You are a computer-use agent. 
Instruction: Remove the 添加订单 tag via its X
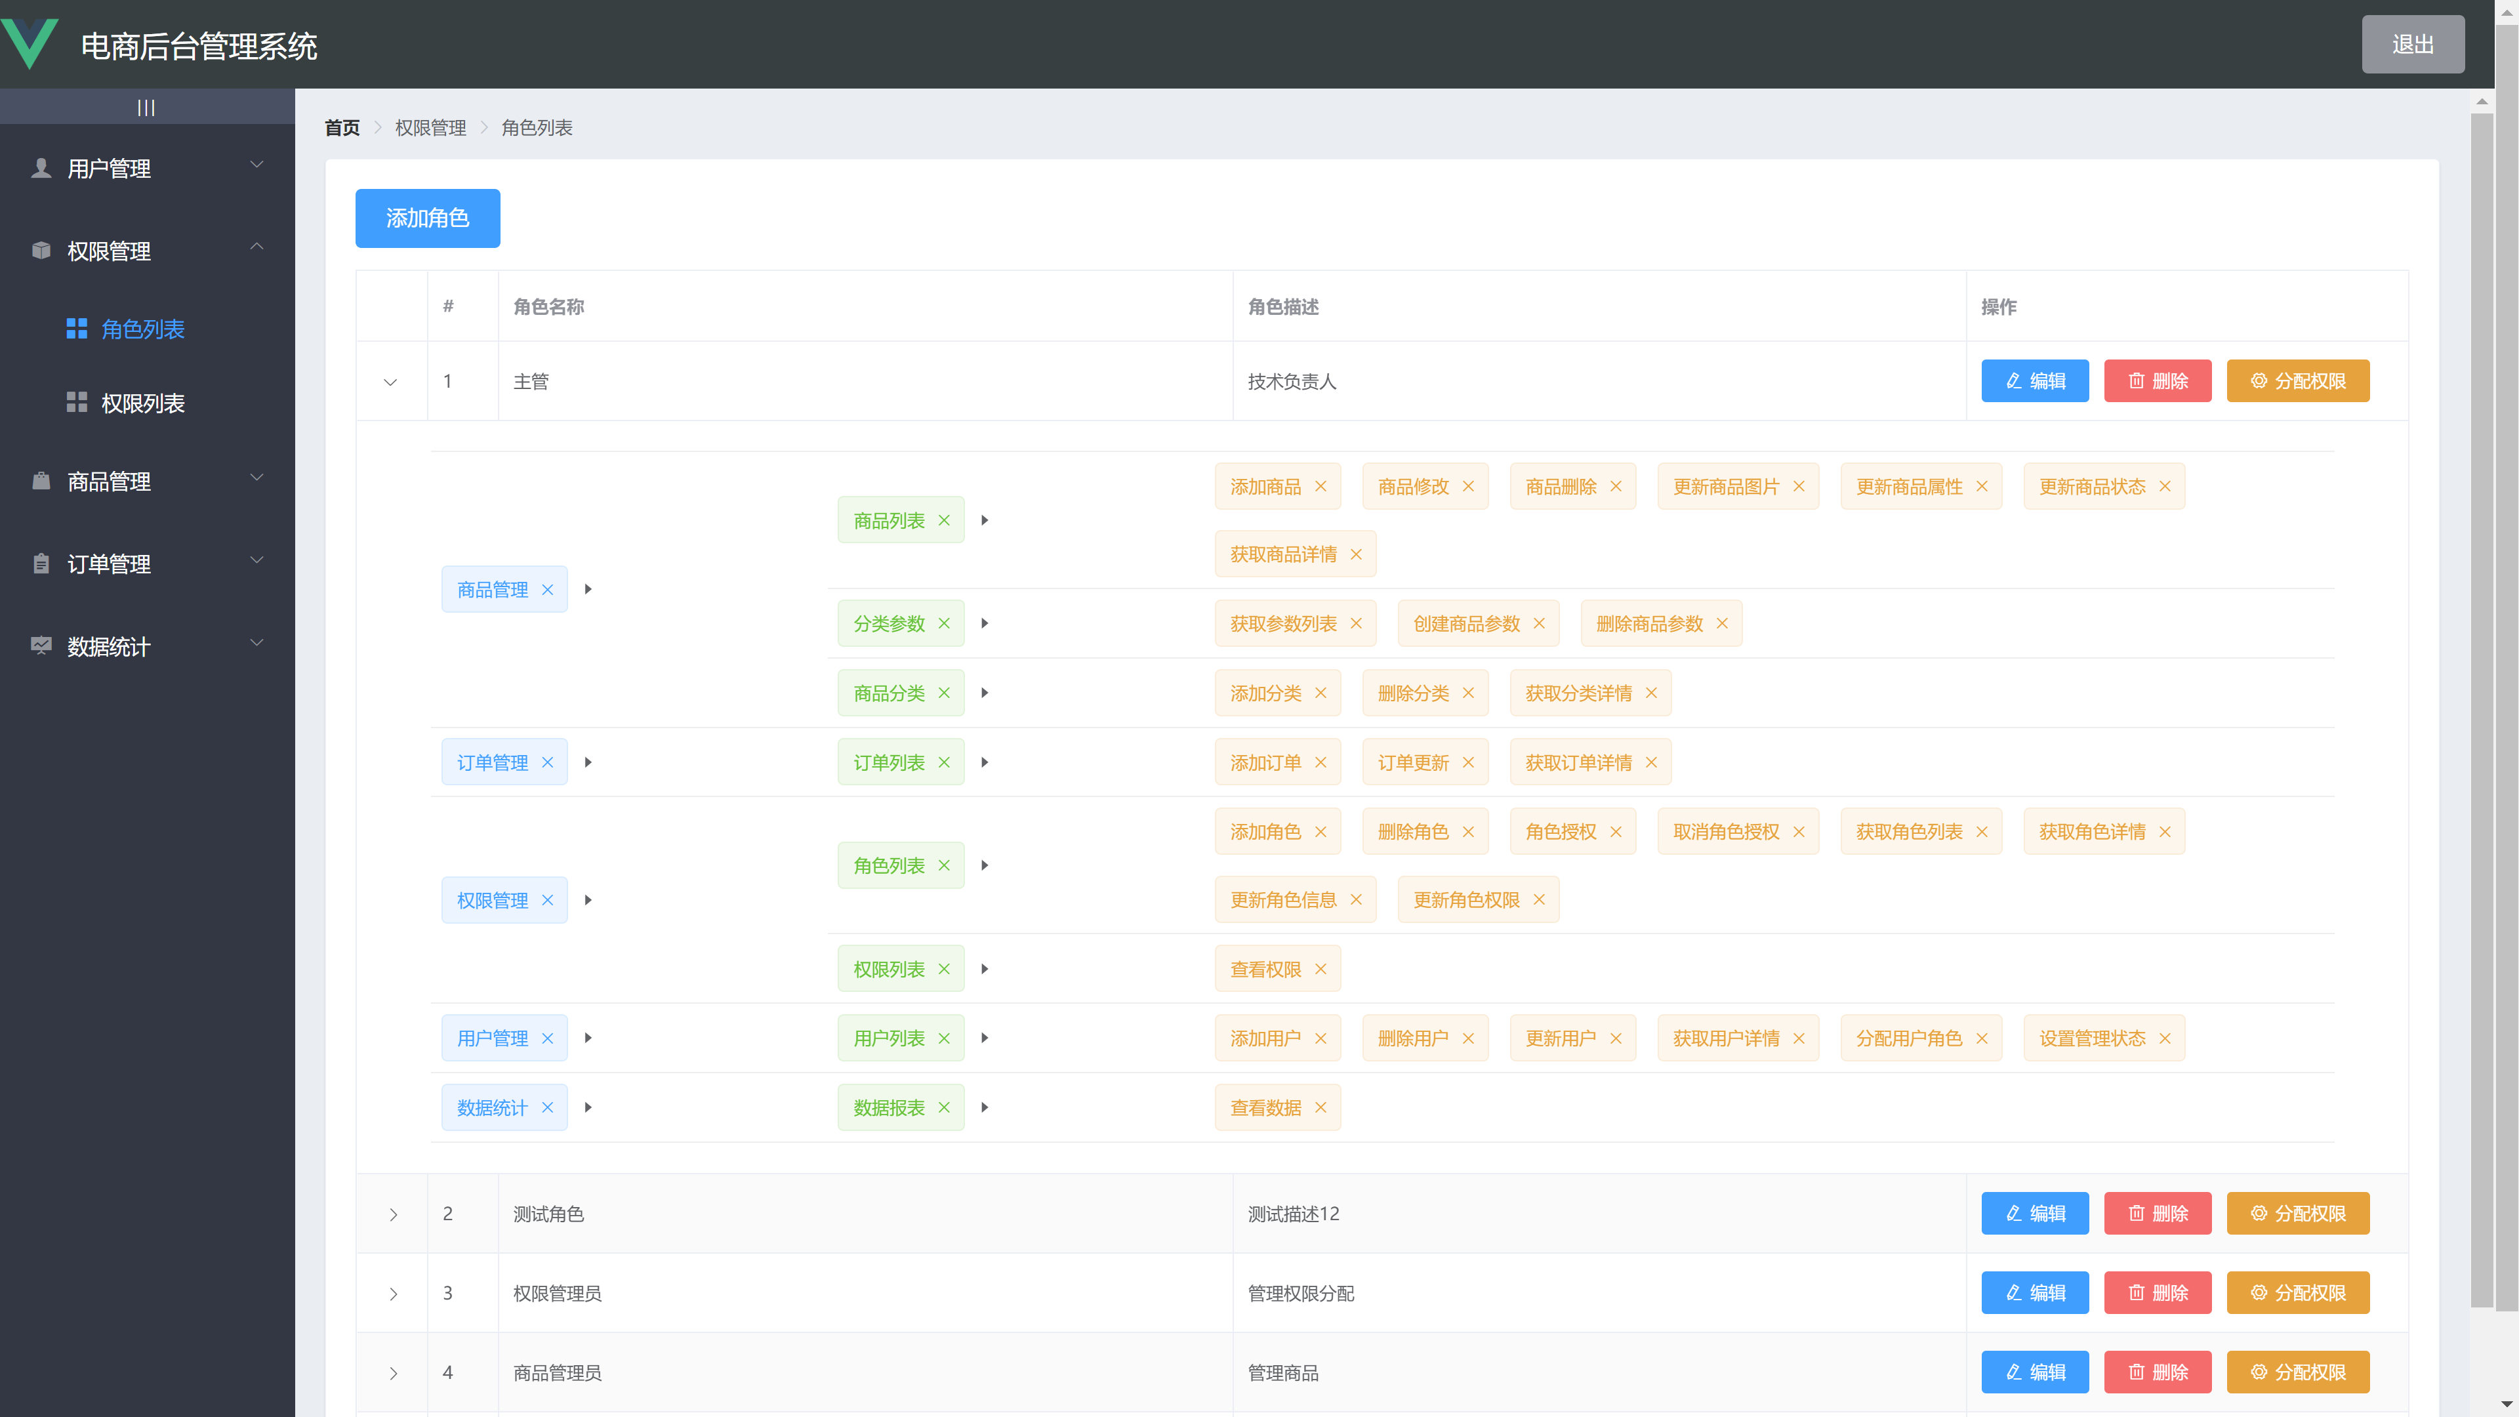tap(1320, 762)
